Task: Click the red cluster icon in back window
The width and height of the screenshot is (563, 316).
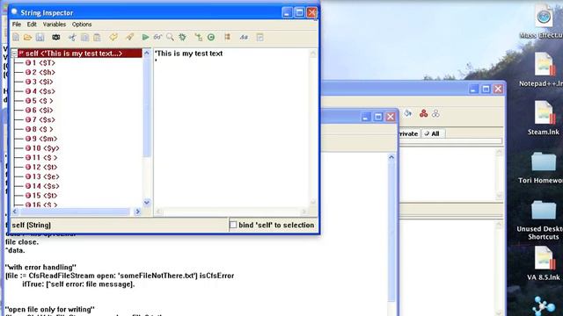Action: point(424,113)
